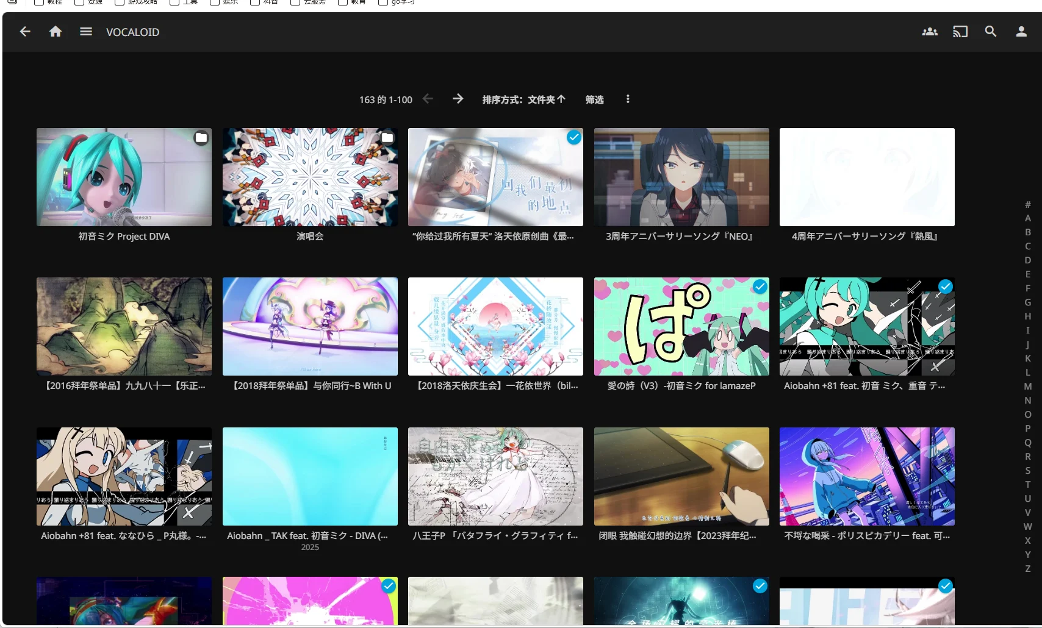Image resolution: width=1042 pixels, height=628 pixels.
Task: Click the VOCALOID library title
Action: 132,32
